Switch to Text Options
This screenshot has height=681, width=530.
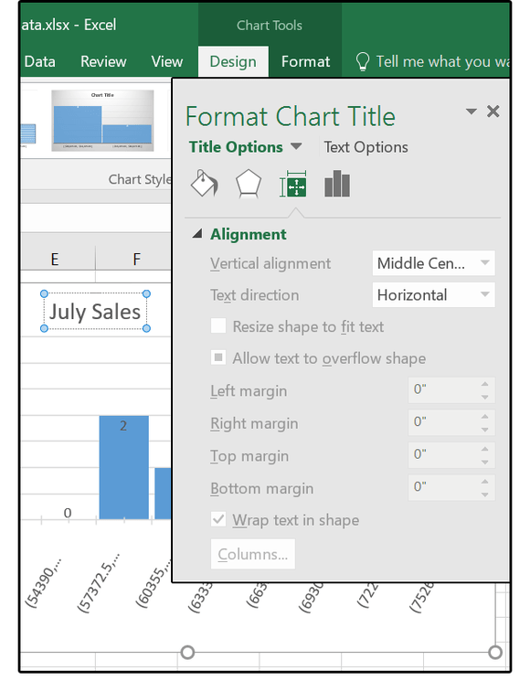(x=366, y=147)
